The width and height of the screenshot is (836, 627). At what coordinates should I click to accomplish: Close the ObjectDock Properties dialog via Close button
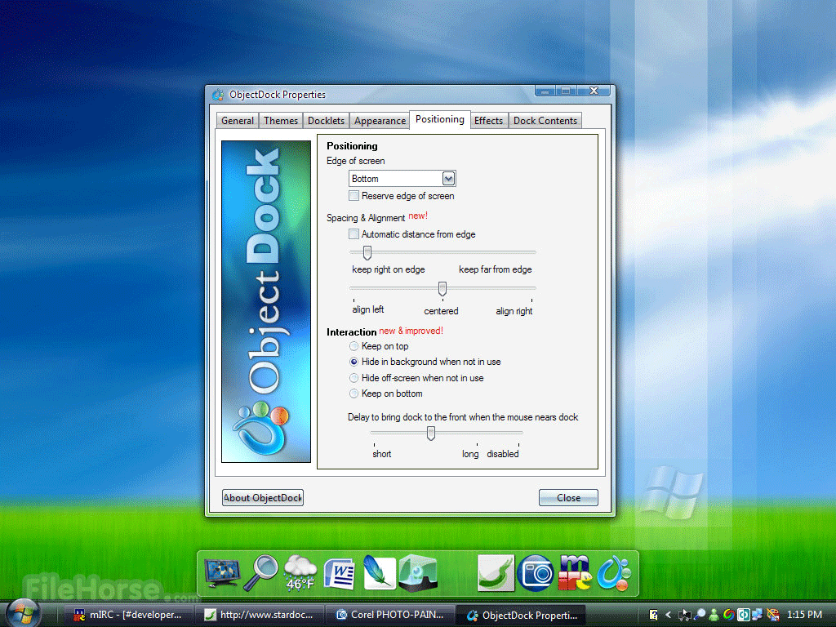568,497
